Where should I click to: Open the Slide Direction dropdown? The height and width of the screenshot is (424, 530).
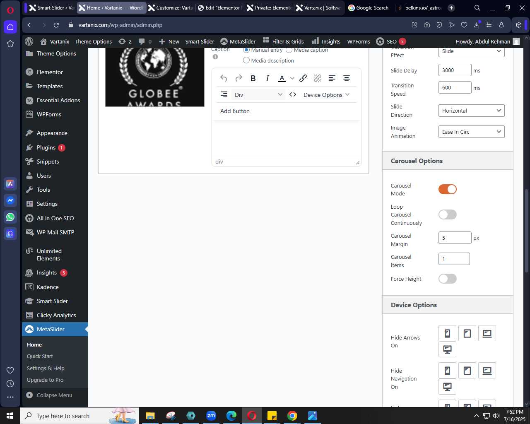pos(472,111)
